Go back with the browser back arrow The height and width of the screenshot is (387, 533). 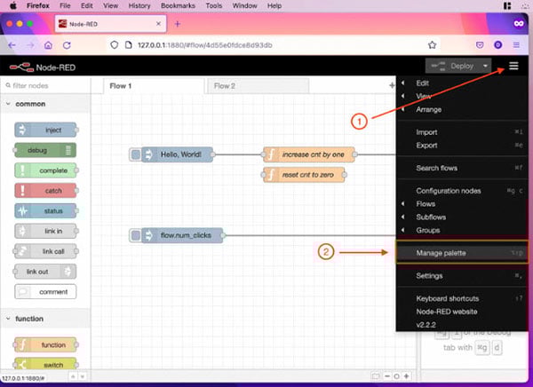(12, 45)
